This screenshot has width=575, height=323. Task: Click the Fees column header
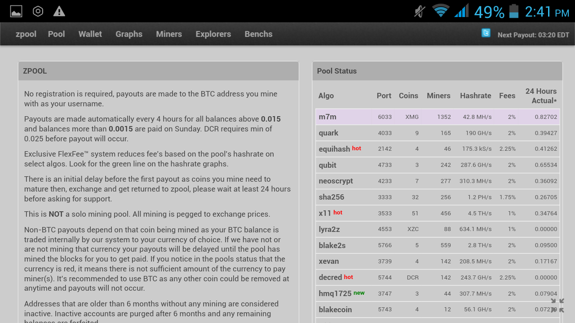pyautogui.click(x=507, y=96)
